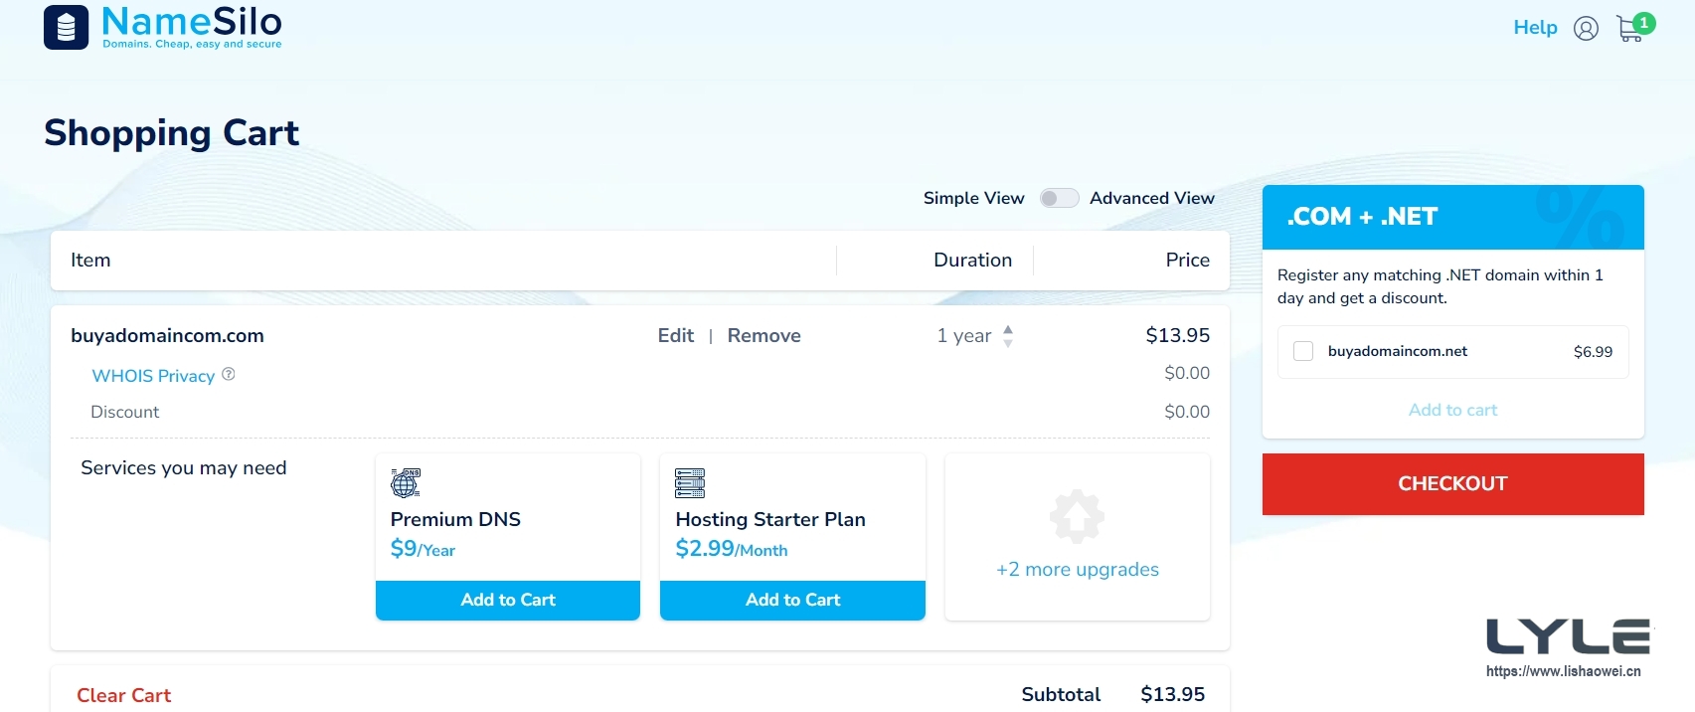Open the user account icon

click(1586, 29)
